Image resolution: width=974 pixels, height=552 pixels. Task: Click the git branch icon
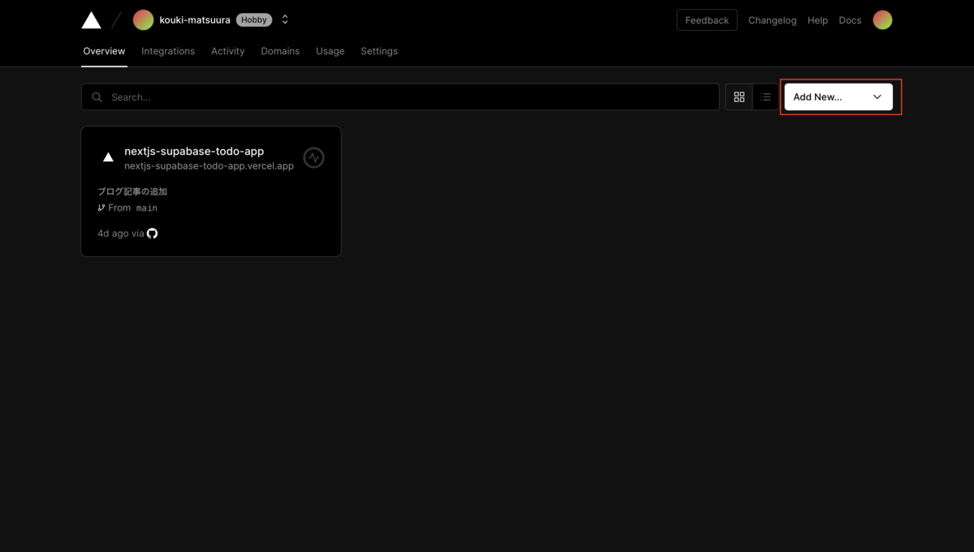pos(101,208)
